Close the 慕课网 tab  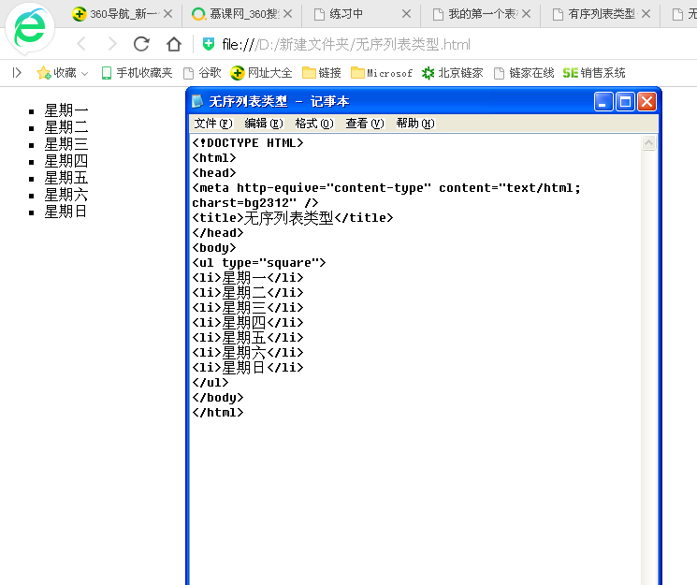pos(287,14)
